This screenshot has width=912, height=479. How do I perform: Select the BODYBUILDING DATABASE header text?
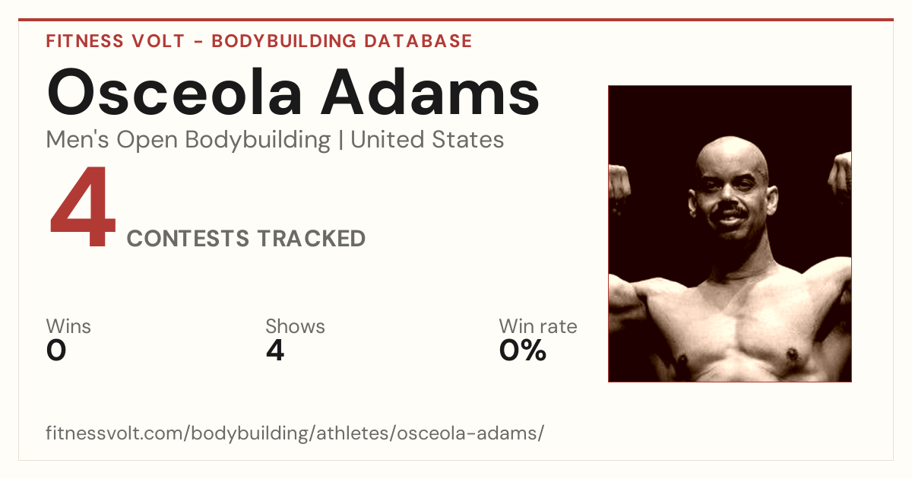tap(342, 41)
